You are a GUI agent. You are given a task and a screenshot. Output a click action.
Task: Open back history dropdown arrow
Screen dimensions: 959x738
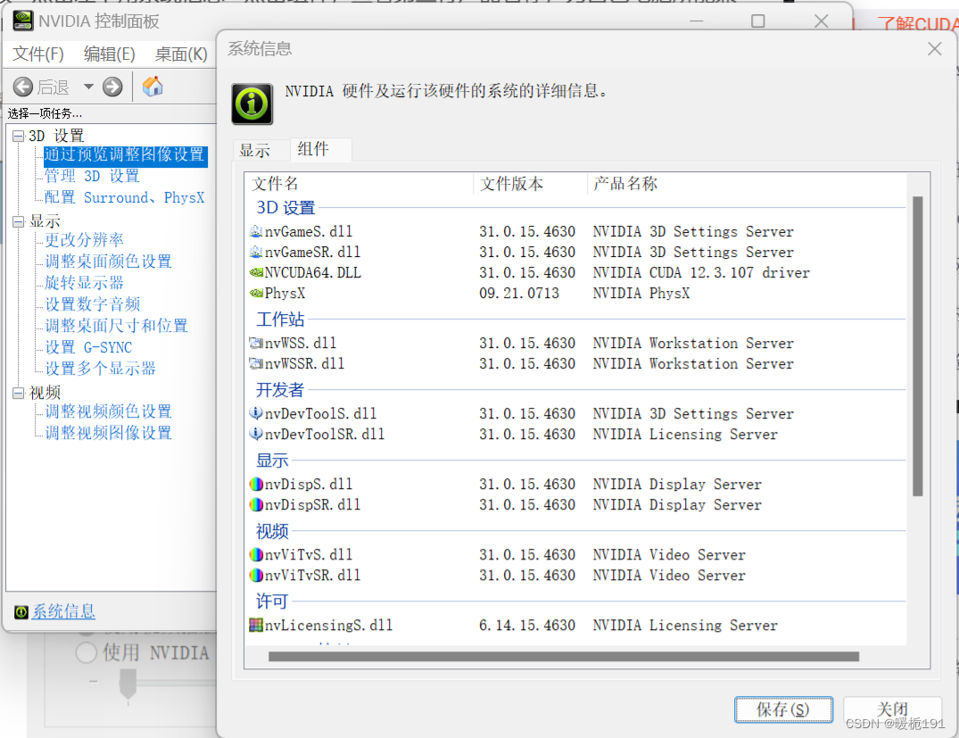(88, 87)
